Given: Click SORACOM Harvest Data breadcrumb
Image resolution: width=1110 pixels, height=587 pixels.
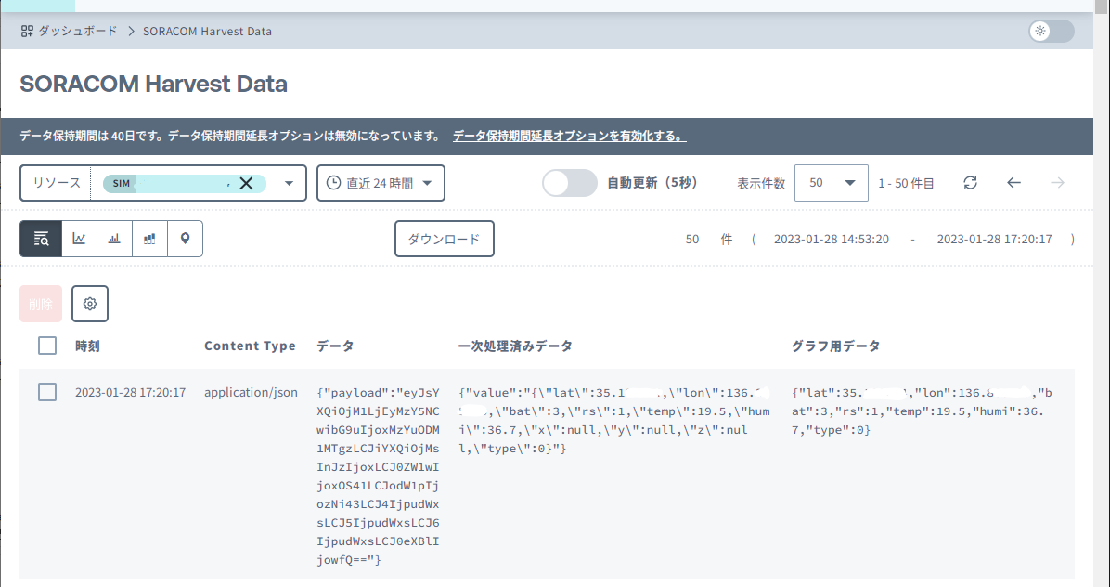Looking at the screenshot, I should click(207, 32).
